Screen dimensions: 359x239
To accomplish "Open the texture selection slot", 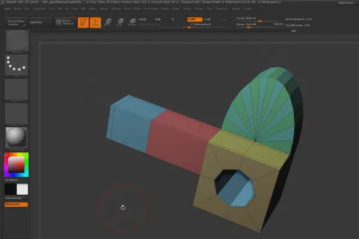I will [16, 114].
